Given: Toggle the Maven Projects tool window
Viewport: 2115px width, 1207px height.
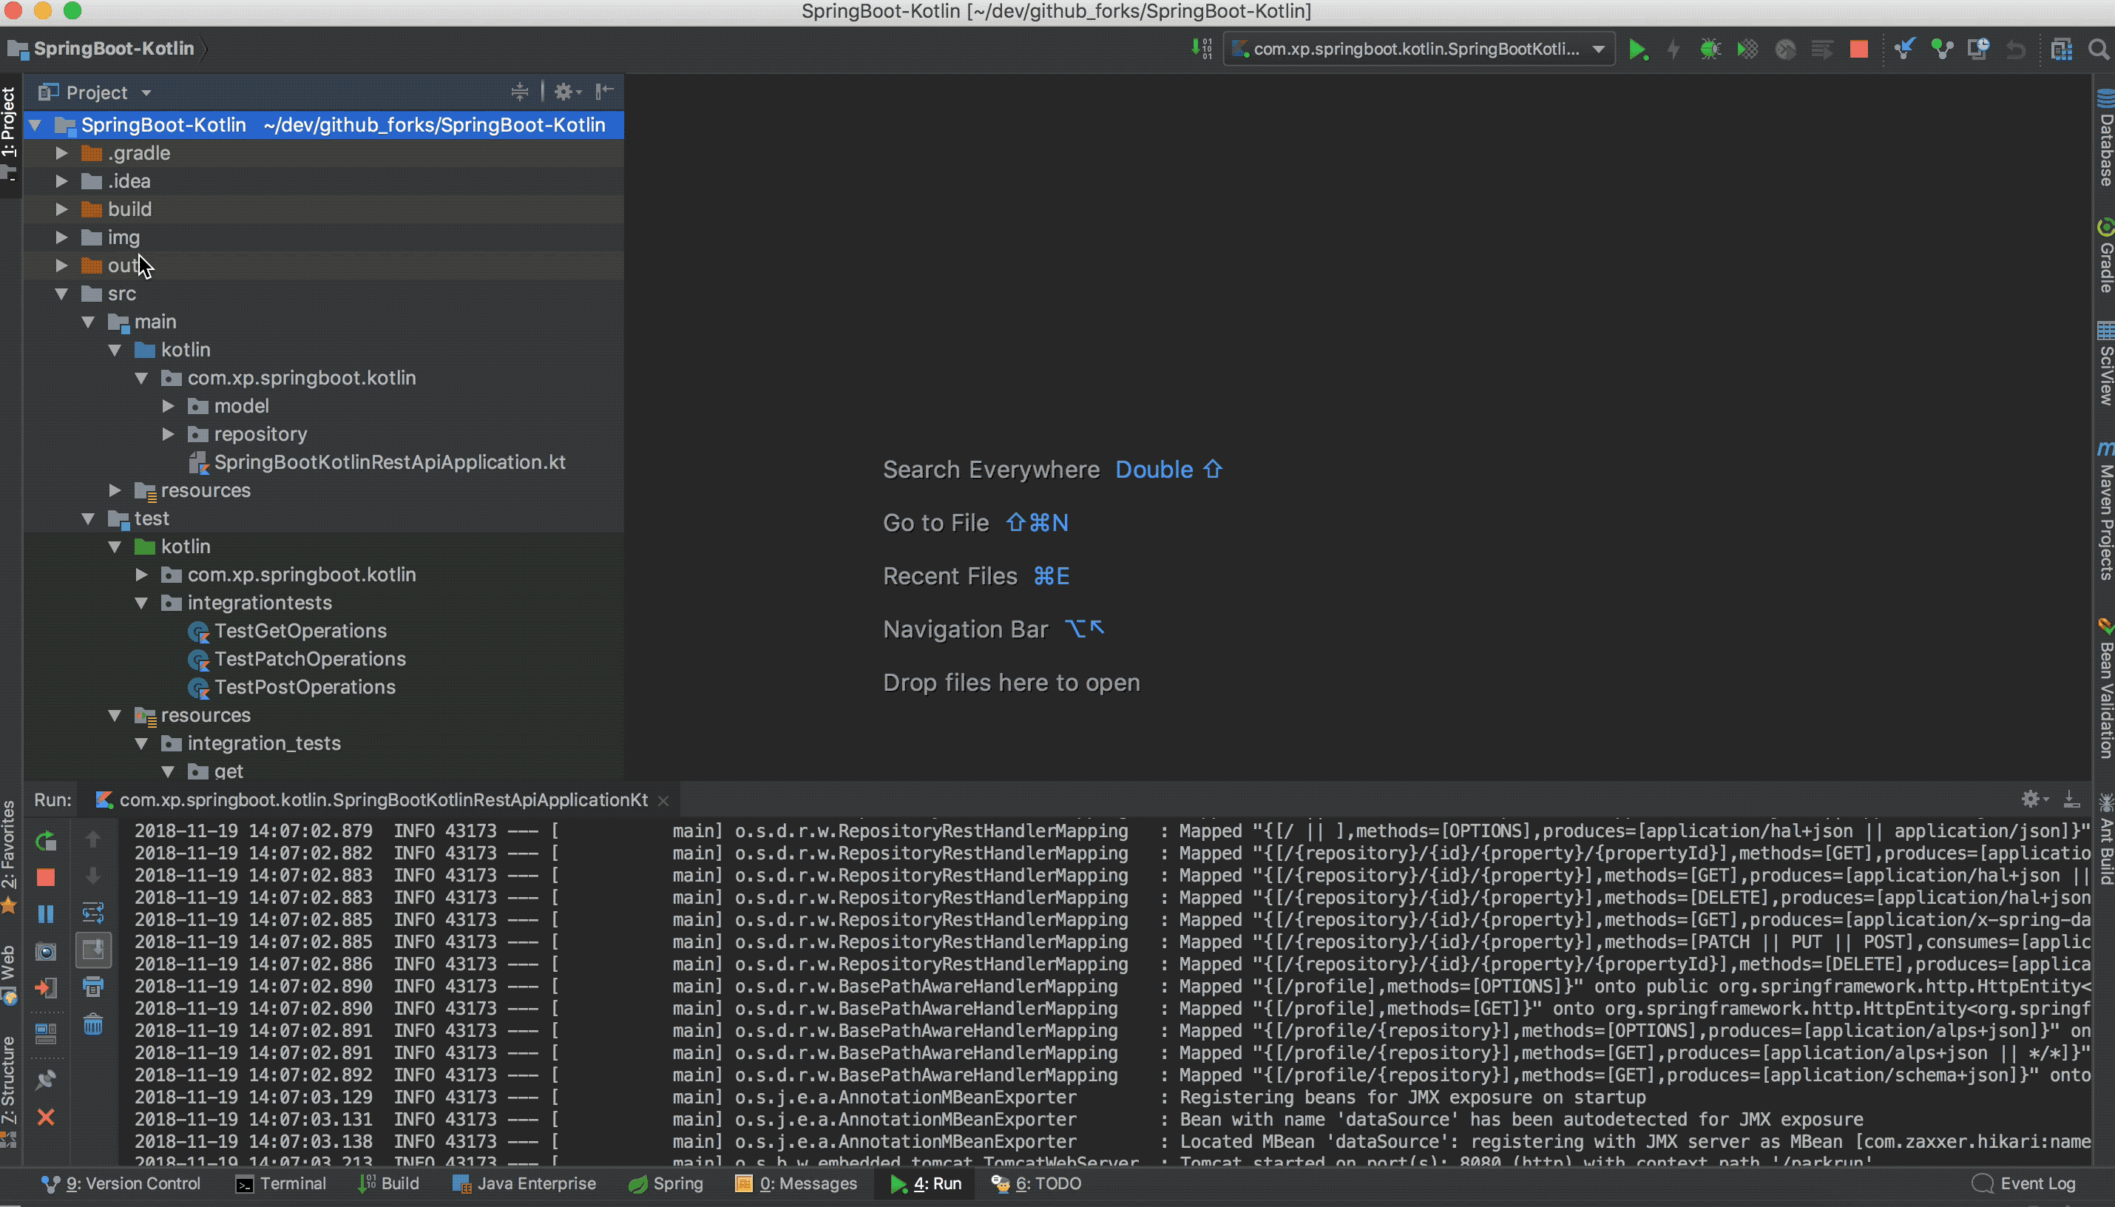Looking at the screenshot, I should point(2105,510).
